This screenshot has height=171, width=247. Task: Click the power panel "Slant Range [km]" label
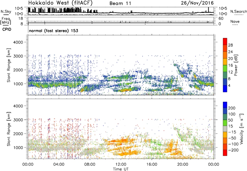pos(9,65)
